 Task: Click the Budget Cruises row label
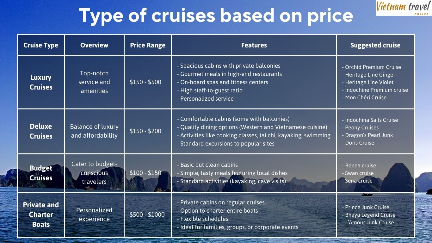tap(41, 173)
